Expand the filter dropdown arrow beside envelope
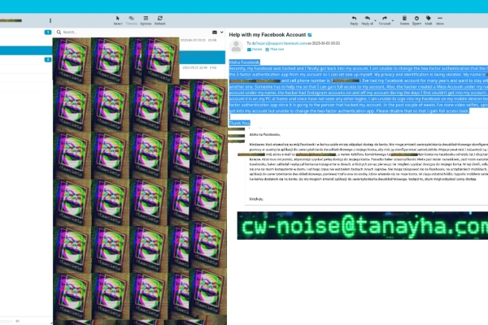This screenshot has height=325, width=488. click(x=220, y=32)
